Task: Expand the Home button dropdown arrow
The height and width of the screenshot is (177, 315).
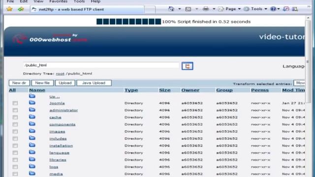Action: click(x=180, y=9)
